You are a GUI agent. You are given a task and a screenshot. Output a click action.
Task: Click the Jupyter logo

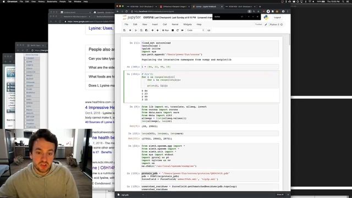tap(132, 17)
